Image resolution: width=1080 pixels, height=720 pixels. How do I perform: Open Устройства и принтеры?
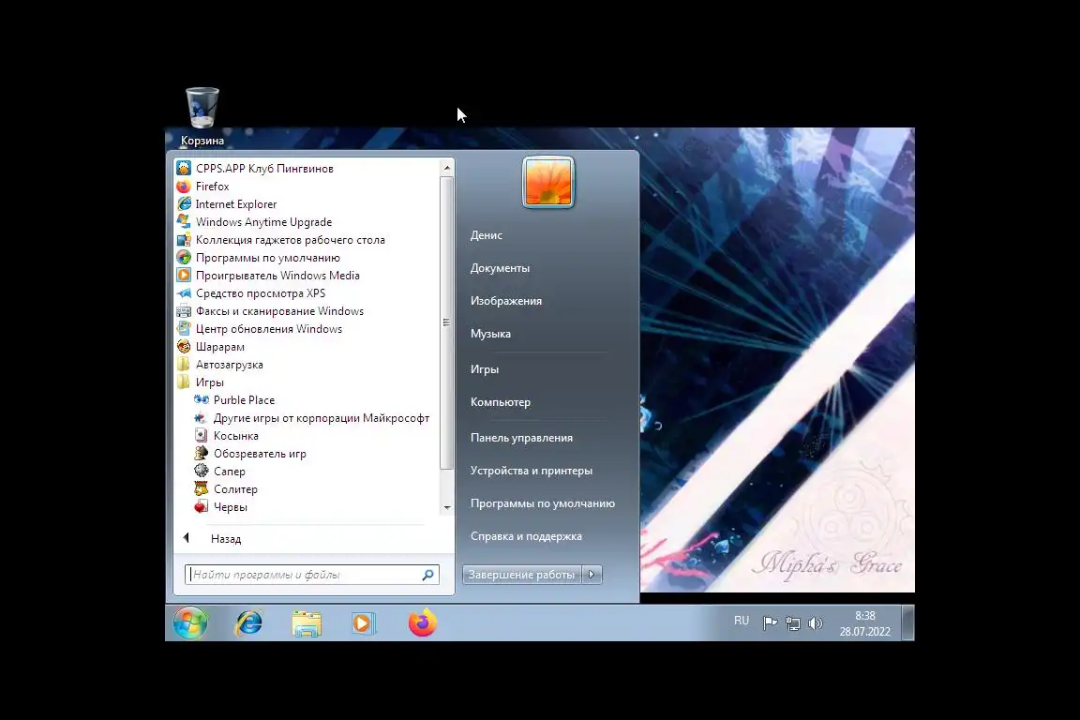[531, 471]
